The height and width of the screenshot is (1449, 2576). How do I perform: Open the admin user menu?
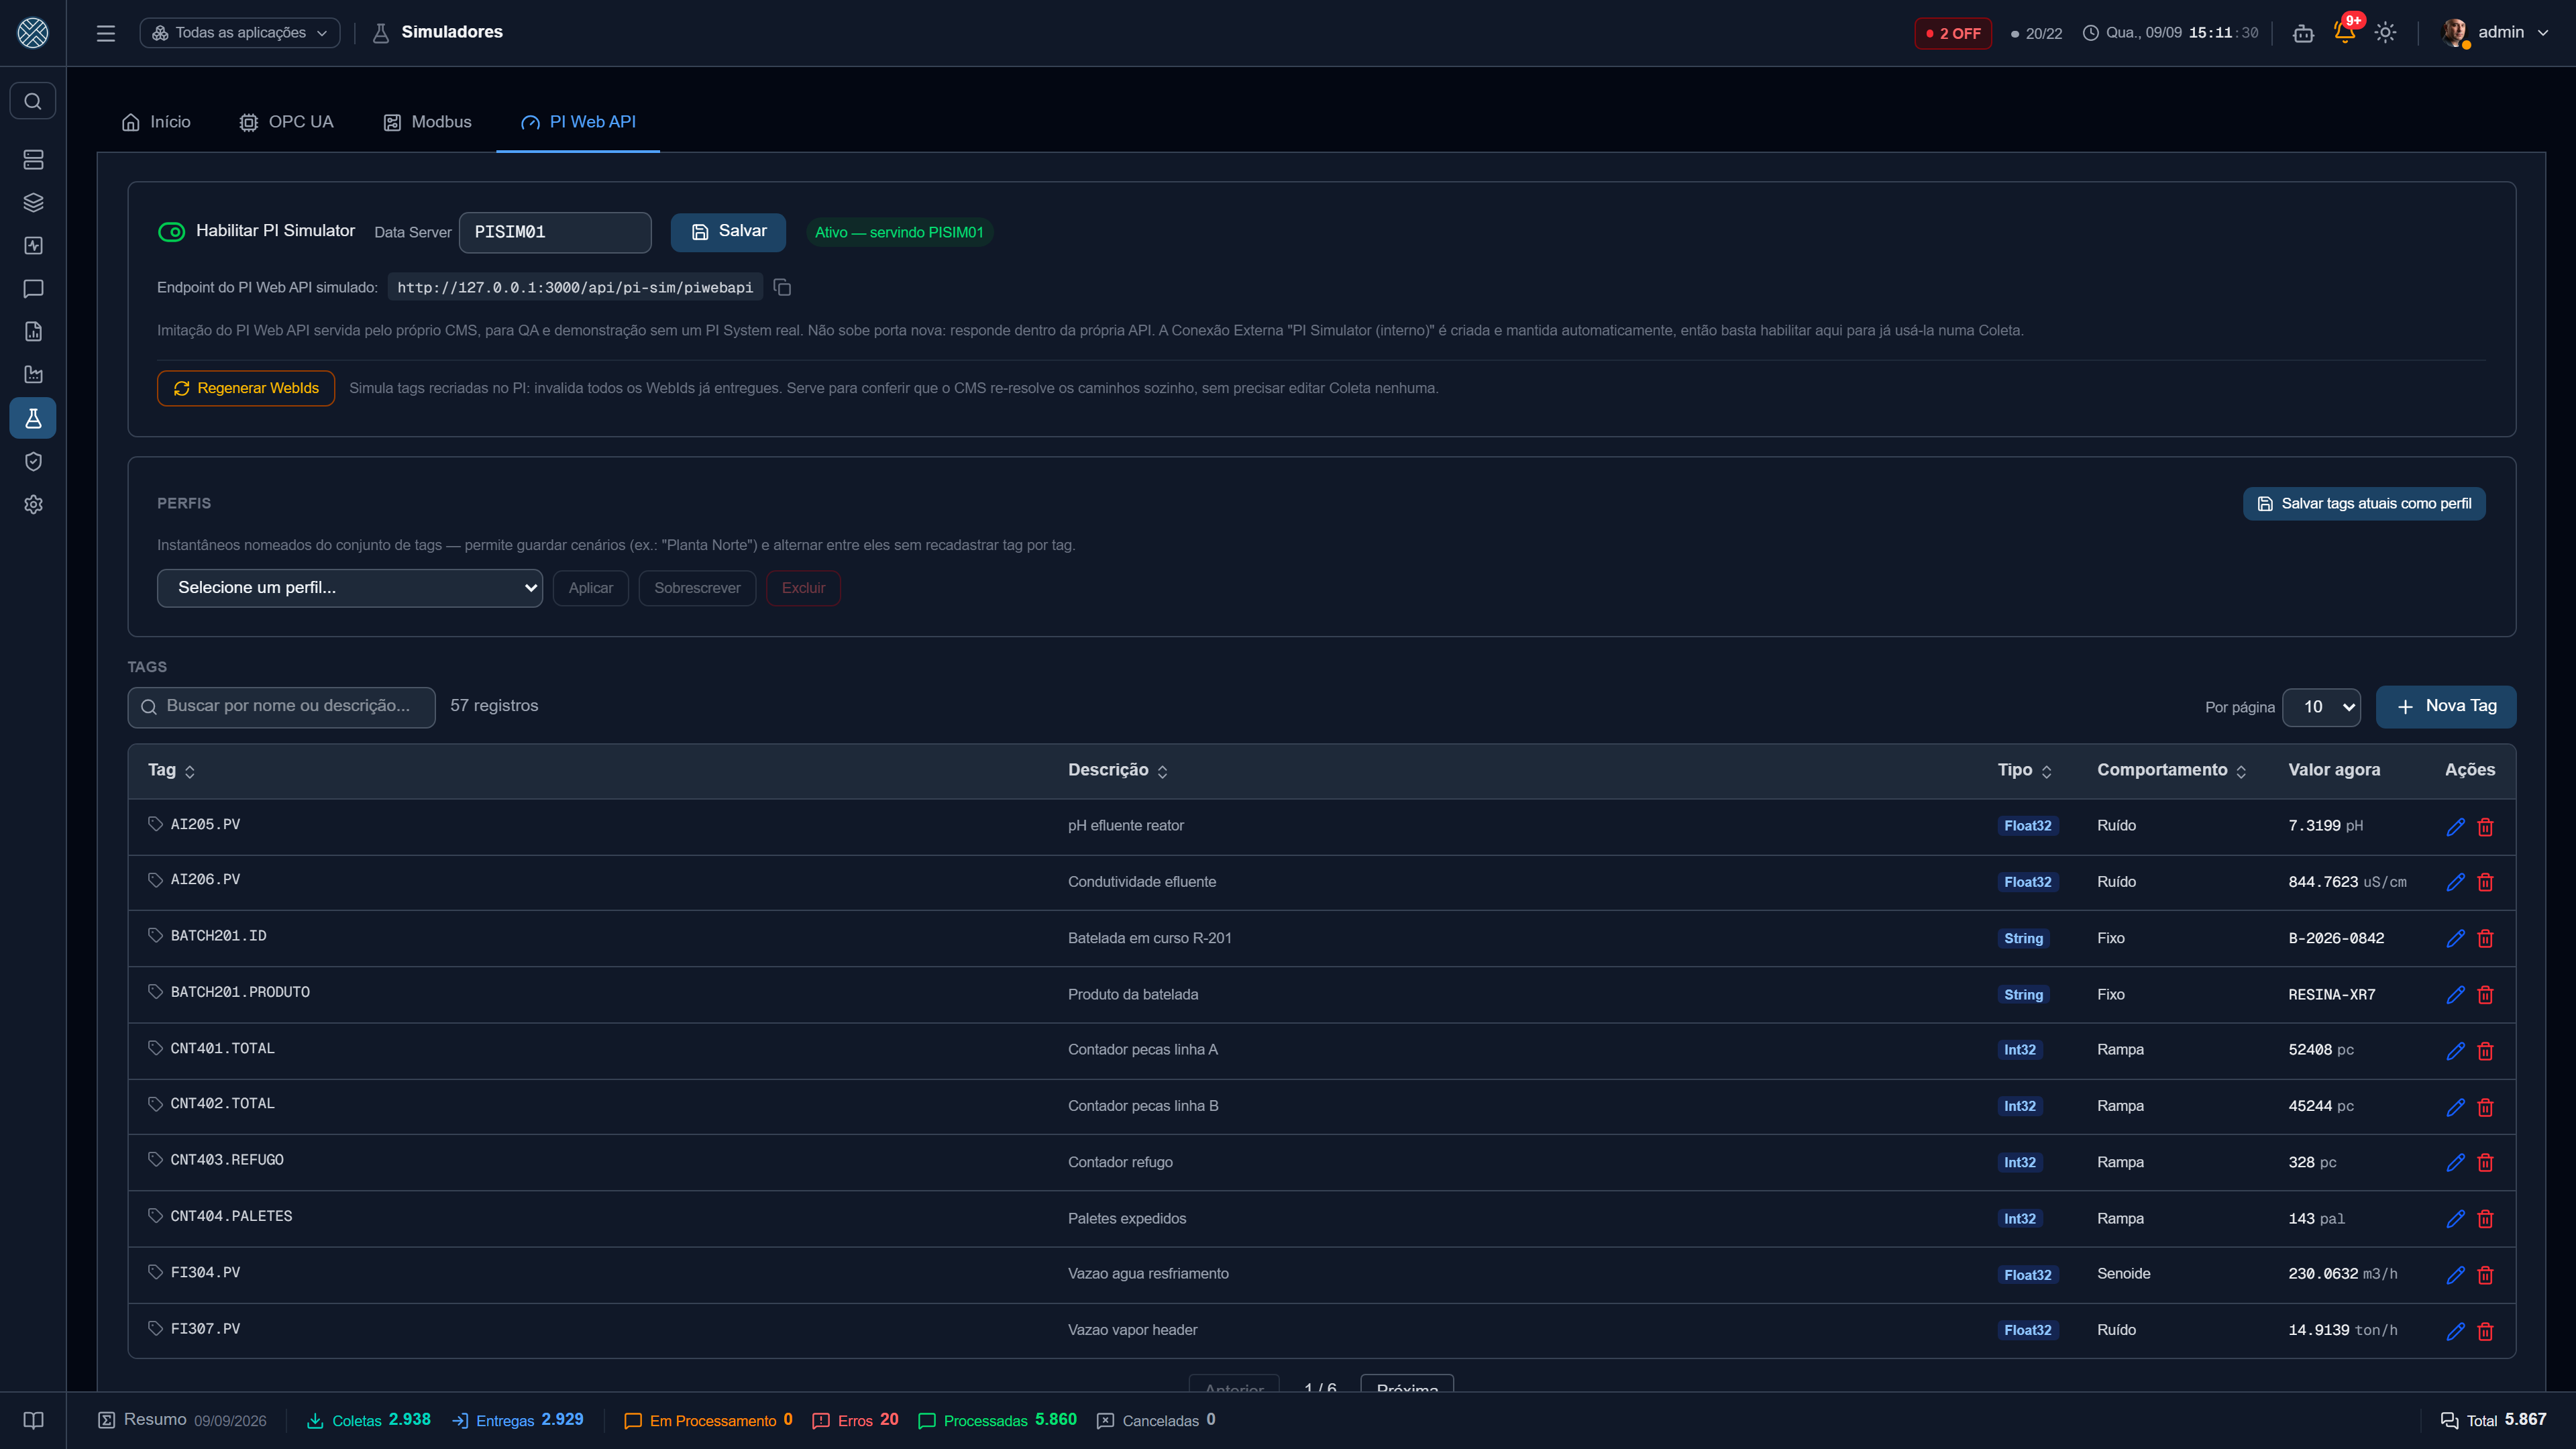pyautogui.click(x=2495, y=33)
